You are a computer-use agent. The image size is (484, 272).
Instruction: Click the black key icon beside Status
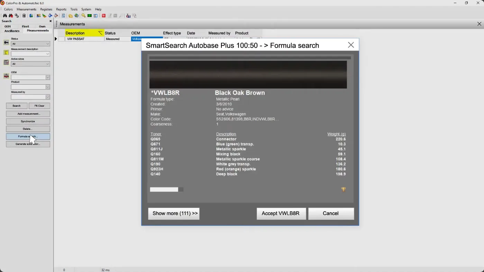(x=6, y=43)
